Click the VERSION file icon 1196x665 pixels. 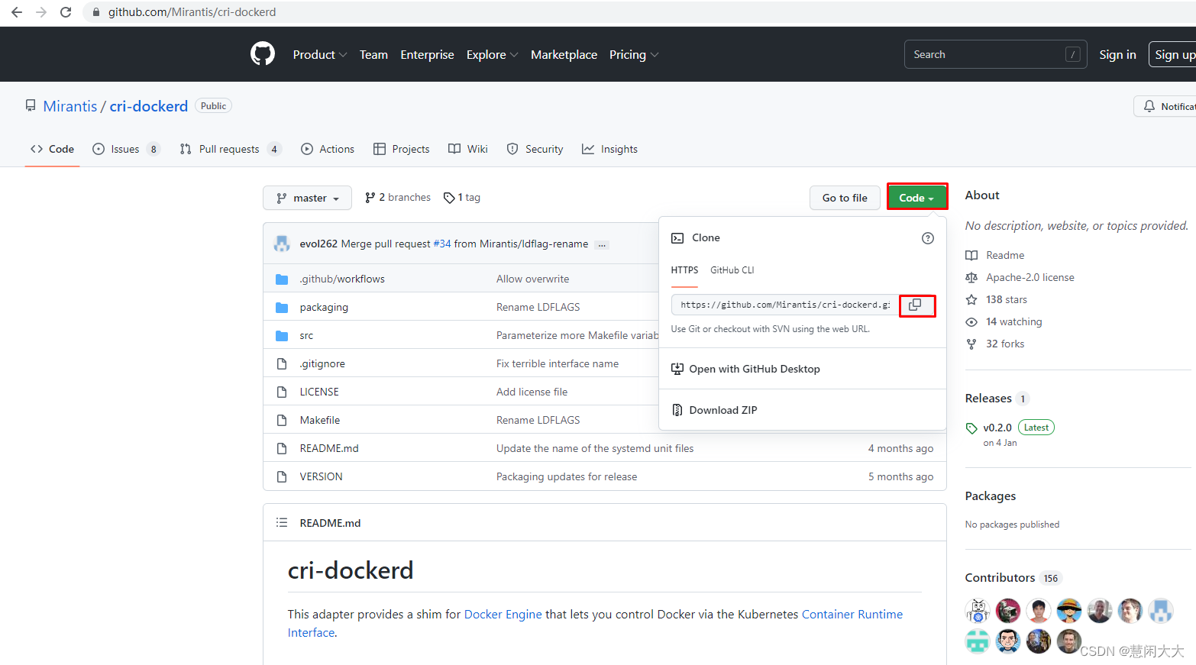[x=282, y=477]
